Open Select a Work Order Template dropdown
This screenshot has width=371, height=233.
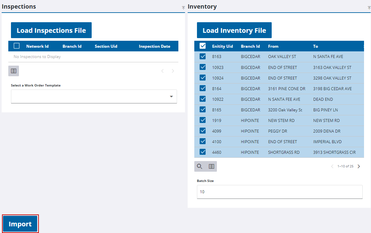point(94,96)
